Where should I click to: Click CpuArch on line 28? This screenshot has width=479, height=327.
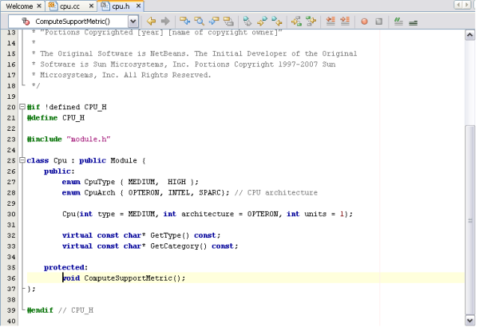[100, 193]
